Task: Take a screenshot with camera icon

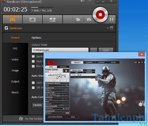Action: coord(89,19)
